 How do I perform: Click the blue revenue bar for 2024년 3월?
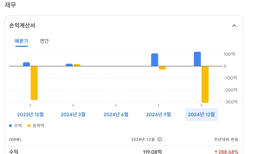tap(69, 65)
